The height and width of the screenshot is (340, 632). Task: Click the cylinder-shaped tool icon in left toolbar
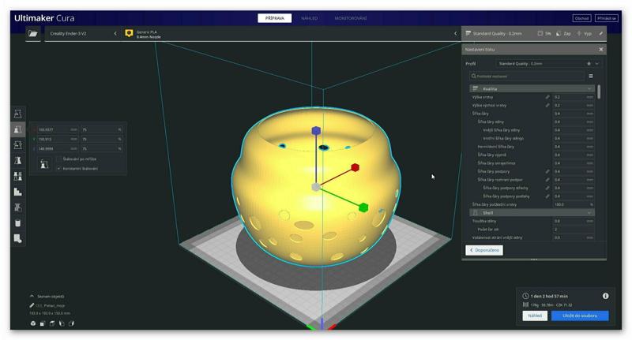17,223
